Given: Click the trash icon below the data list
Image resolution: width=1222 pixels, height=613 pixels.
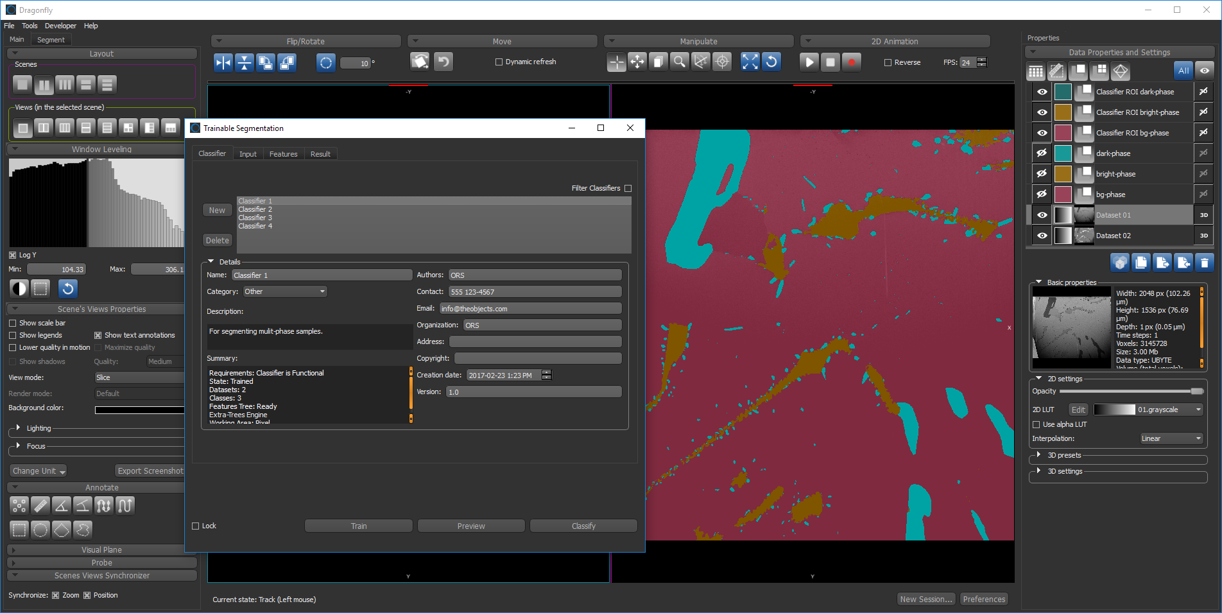Looking at the screenshot, I should tap(1204, 263).
